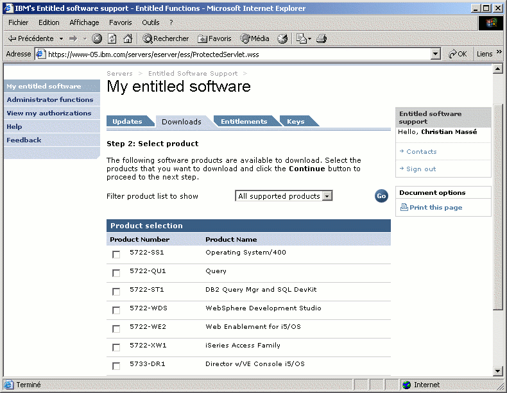The image size is (507, 393).
Task: Click Entitled Software Support breadcrumb
Action: click(x=193, y=73)
